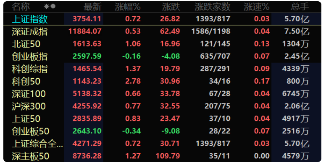Select the 科创50 index row

(x=163, y=81)
